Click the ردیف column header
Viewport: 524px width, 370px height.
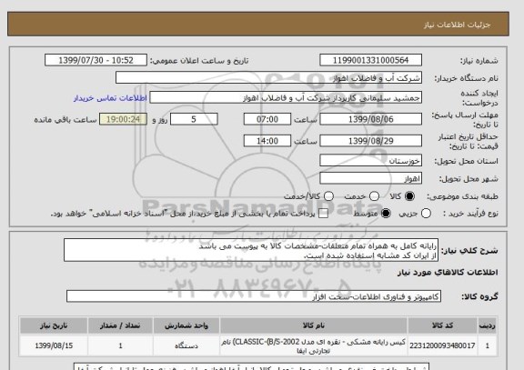pyautogui.click(x=488, y=325)
